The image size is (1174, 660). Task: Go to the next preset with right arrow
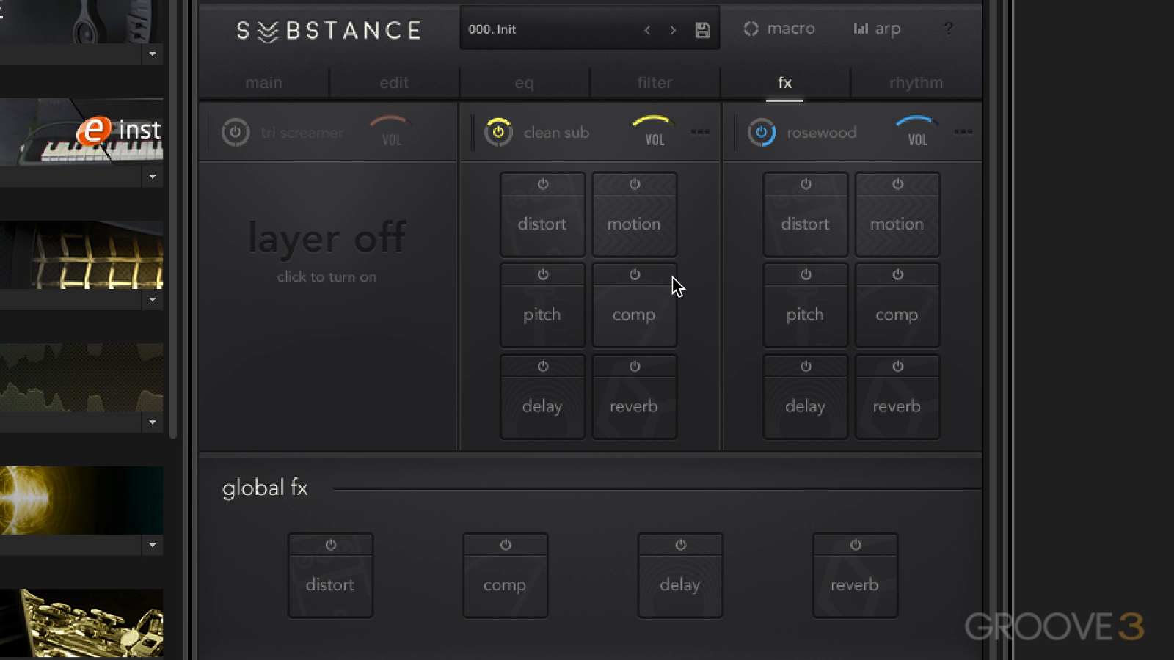(x=672, y=30)
